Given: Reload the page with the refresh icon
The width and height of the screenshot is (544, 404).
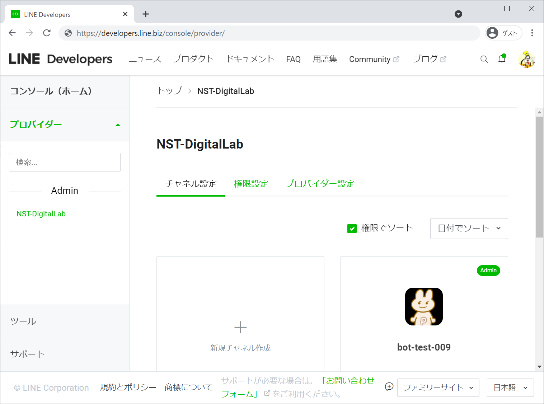Looking at the screenshot, I should pos(47,33).
